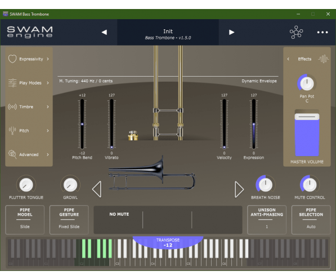Click the -12 Pitch Bend minimum value
Image resolution: width=336 pixels, height=280 pixels.
point(82,153)
